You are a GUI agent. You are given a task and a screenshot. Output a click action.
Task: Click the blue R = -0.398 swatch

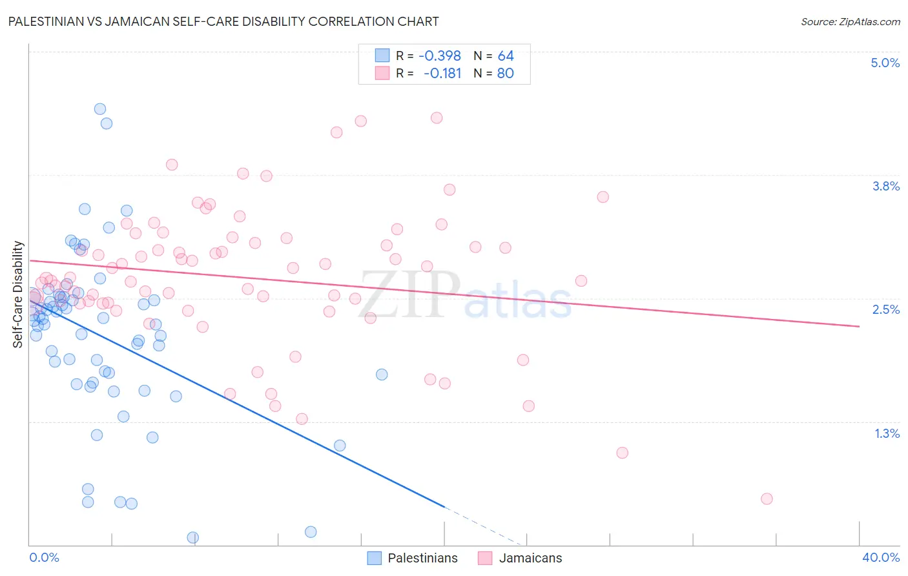pos(382,56)
